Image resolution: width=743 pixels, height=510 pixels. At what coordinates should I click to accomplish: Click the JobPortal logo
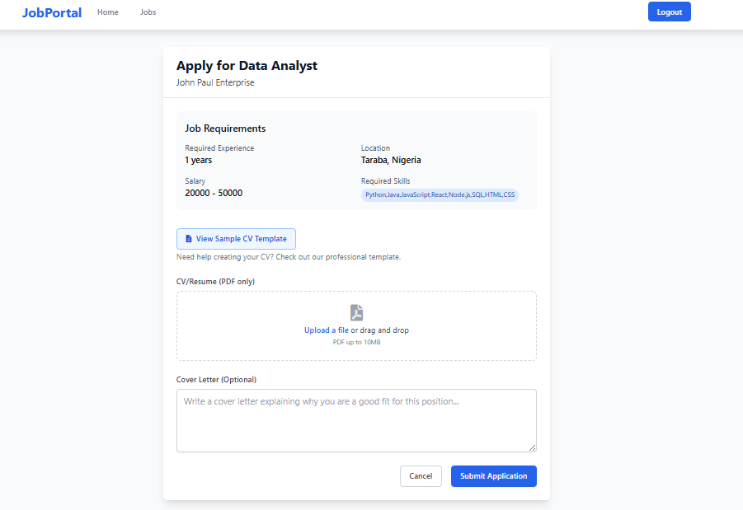[52, 12]
